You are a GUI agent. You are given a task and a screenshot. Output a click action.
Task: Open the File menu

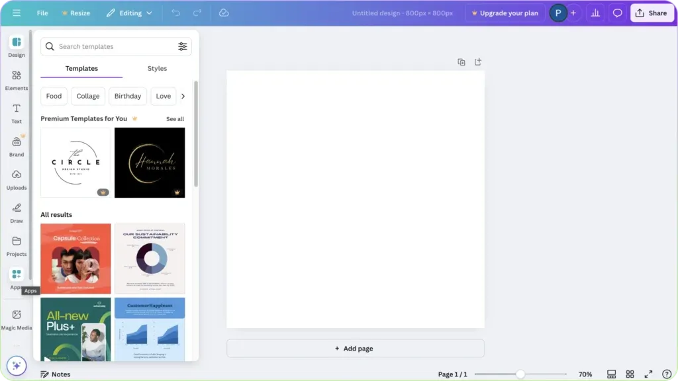pos(42,13)
